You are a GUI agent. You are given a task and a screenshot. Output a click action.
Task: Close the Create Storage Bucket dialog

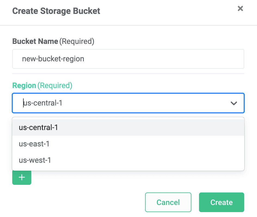tap(240, 8)
